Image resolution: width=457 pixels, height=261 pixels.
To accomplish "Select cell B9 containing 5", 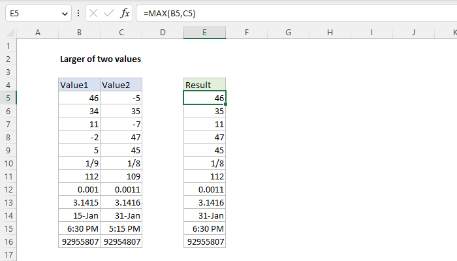I will pos(79,150).
